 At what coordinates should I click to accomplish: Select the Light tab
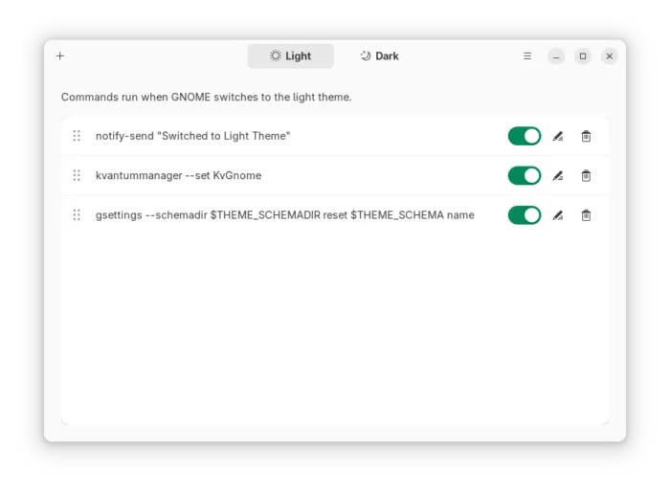pyautogui.click(x=290, y=56)
